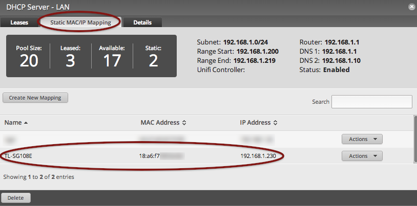Open the Details tab
The image size is (417, 206).
point(142,22)
